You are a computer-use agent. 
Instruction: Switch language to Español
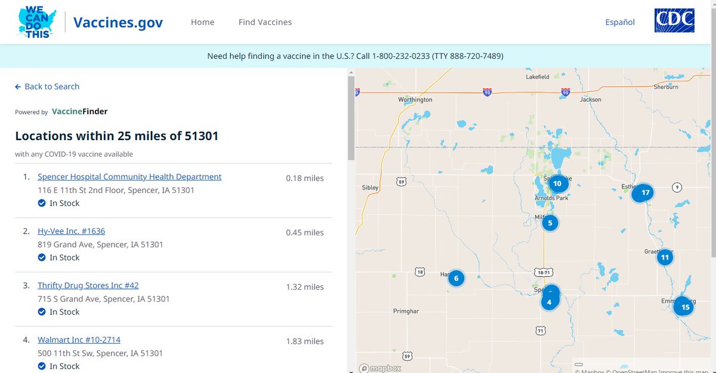click(x=620, y=22)
